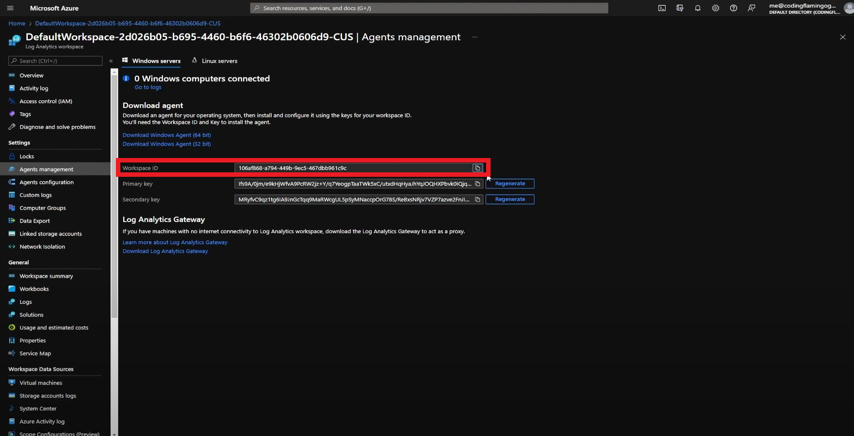Open the Azure portal hamburger menu
Viewport: 854px width, 436px height.
pyautogui.click(x=10, y=8)
